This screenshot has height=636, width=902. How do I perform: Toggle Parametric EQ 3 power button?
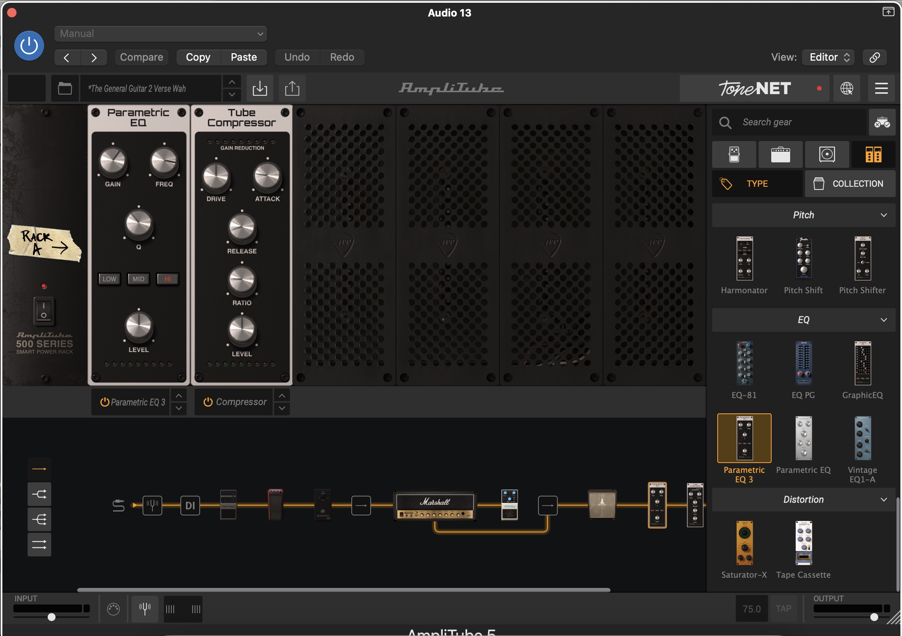pyautogui.click(x=104, y=402)
